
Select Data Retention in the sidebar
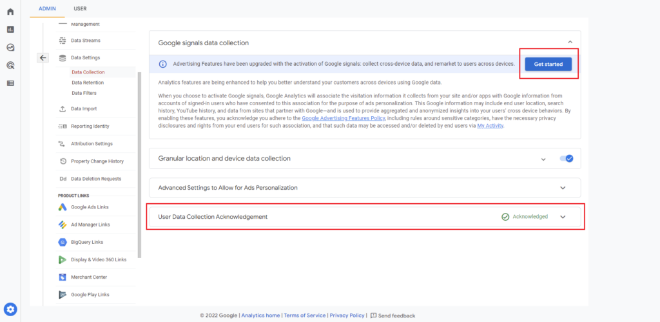(x=88, y=83)
